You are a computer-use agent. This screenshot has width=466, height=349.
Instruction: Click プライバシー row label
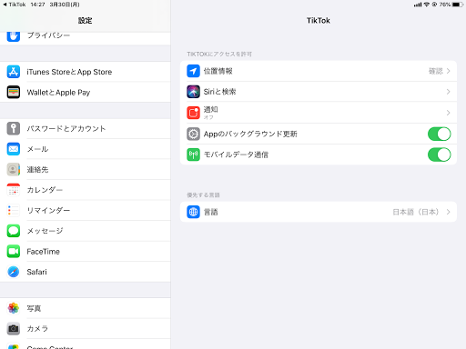click(48, 35)
